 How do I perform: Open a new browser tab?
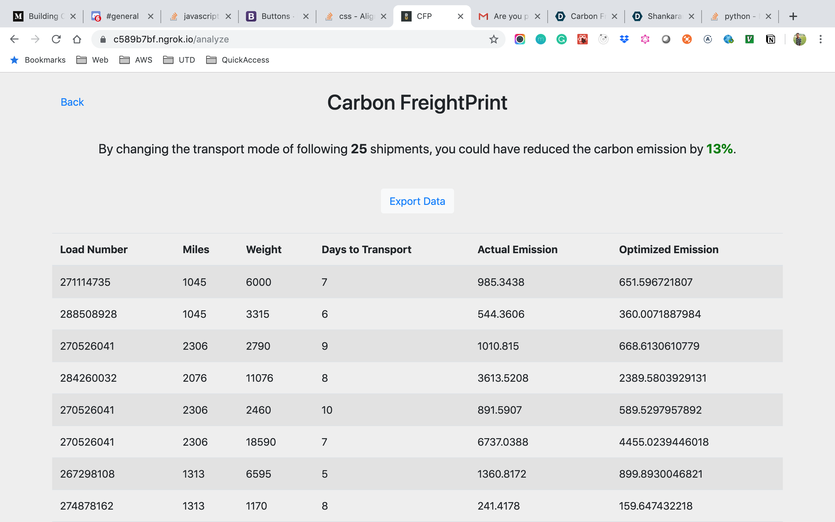click(x=793, y=16)
